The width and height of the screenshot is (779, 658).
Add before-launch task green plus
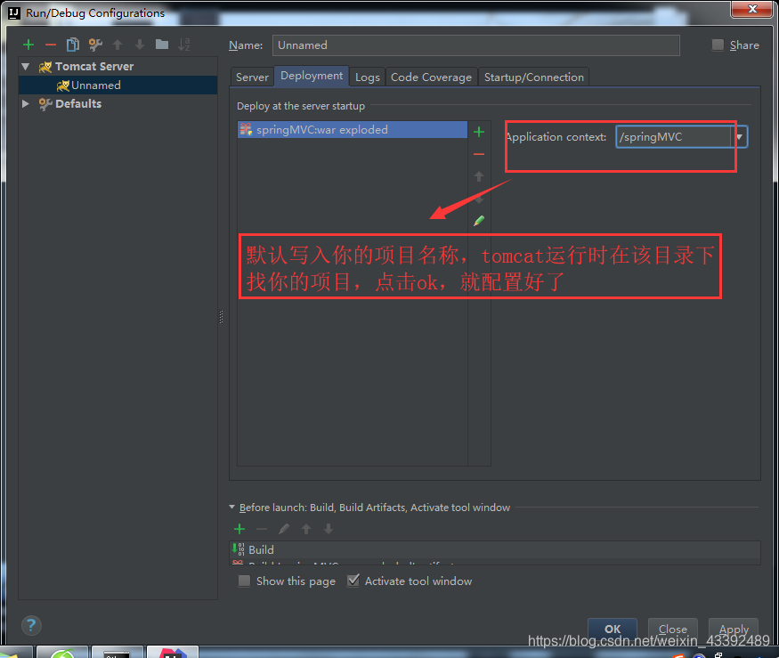tap(239, 529)
